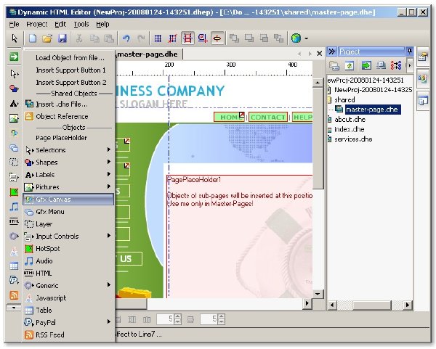The width and height of the screenshot is (436, 349).
Task: Select about.dhe in project tree
Action: (350, 120)
